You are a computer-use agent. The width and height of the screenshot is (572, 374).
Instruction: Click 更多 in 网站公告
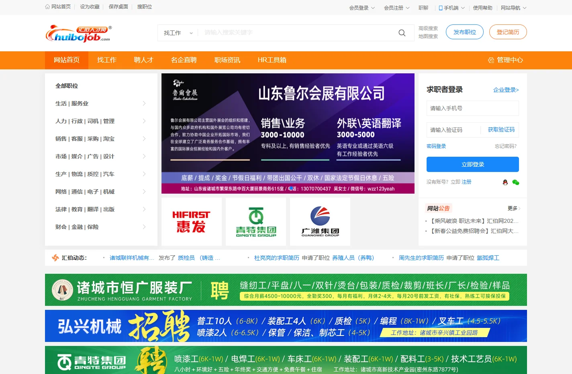click(514, 208)
